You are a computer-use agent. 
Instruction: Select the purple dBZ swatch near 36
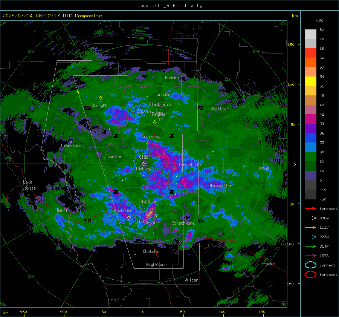[x=310, y=128]
